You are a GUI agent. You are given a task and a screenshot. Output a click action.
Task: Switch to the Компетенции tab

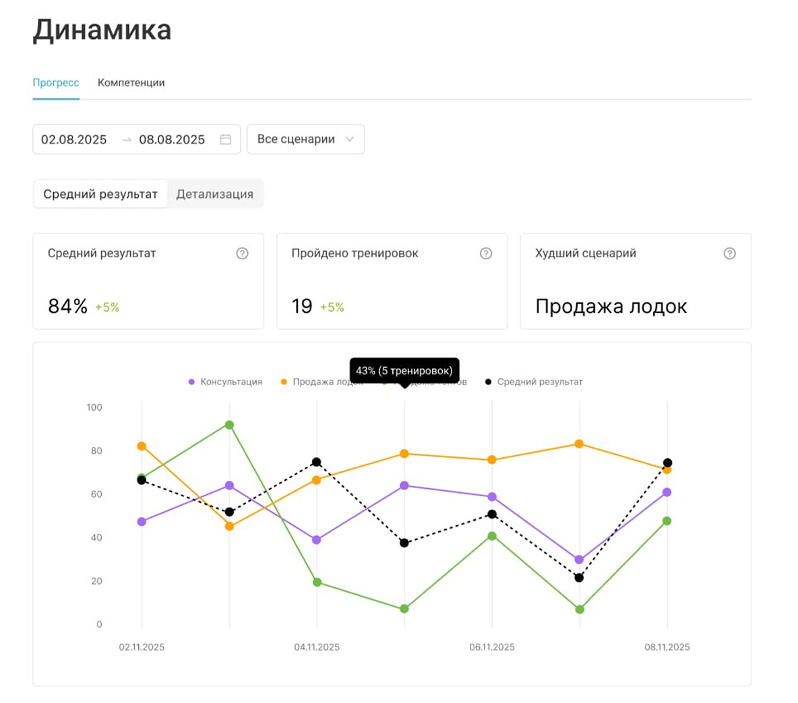tap(131, 82)
